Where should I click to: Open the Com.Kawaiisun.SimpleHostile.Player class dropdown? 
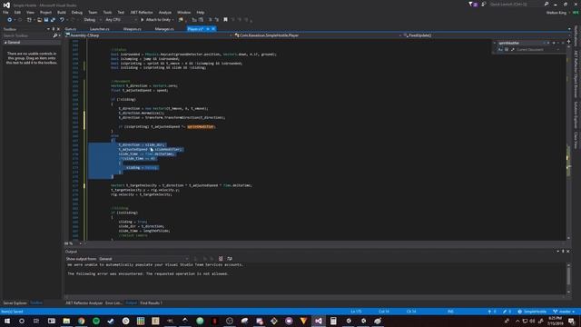point(319,35)
